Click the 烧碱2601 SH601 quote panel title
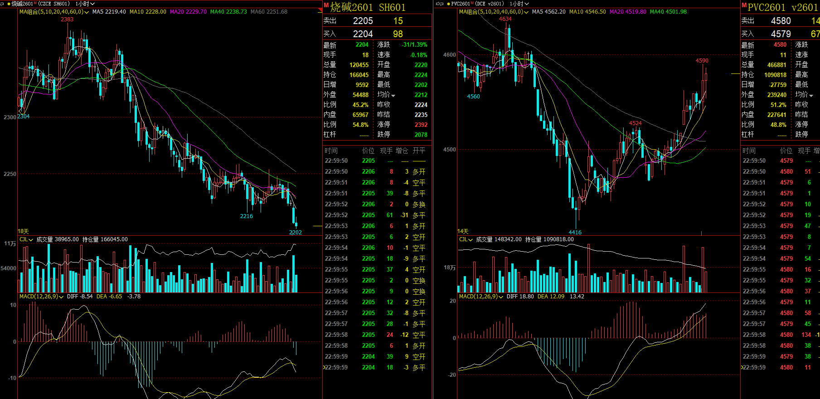This screenshot has height=399, width=820. (x=368, y=7)
